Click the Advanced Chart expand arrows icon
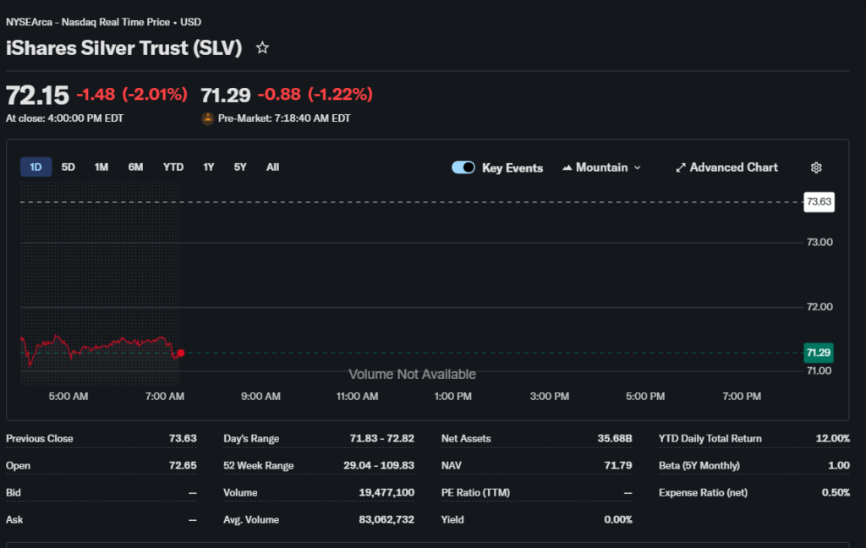Viewport: 866px width, 548px height. tap(680, 167)
